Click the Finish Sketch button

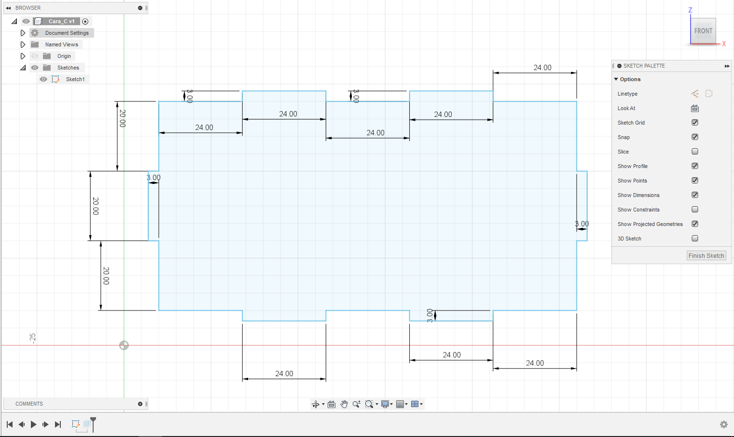[706, 256]
